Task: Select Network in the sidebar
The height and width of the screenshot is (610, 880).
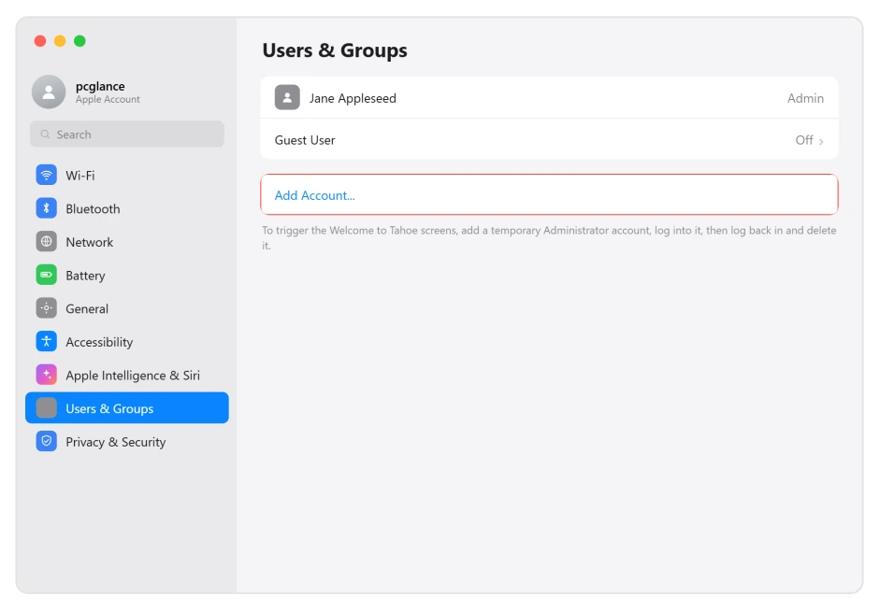Action: point(127,242)
